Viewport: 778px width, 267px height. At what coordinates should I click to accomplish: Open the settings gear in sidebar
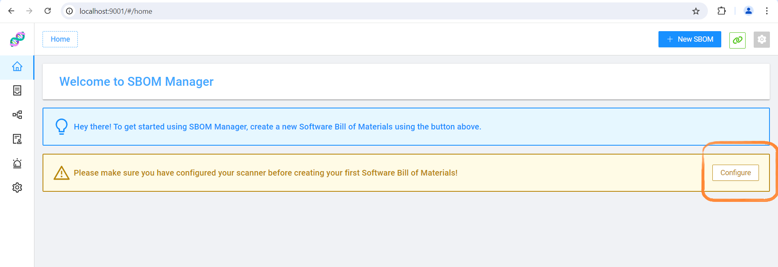(x=17, y=188)
